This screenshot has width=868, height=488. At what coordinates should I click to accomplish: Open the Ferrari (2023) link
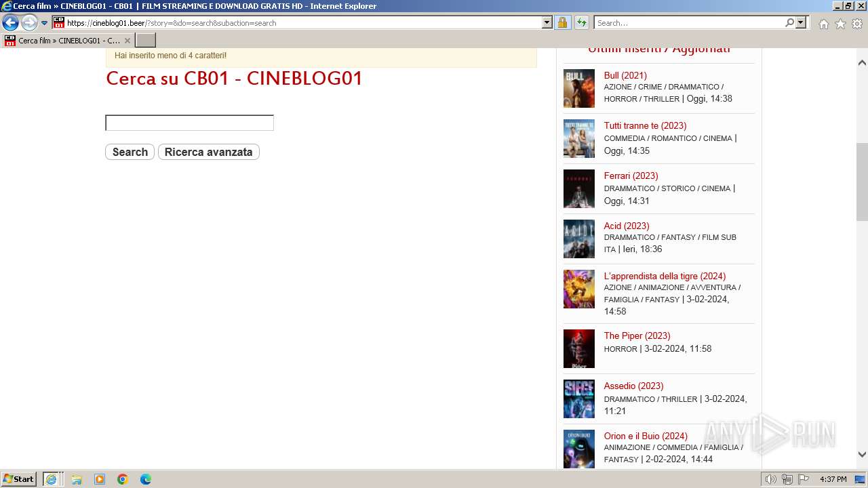click(x=631, y=176)
